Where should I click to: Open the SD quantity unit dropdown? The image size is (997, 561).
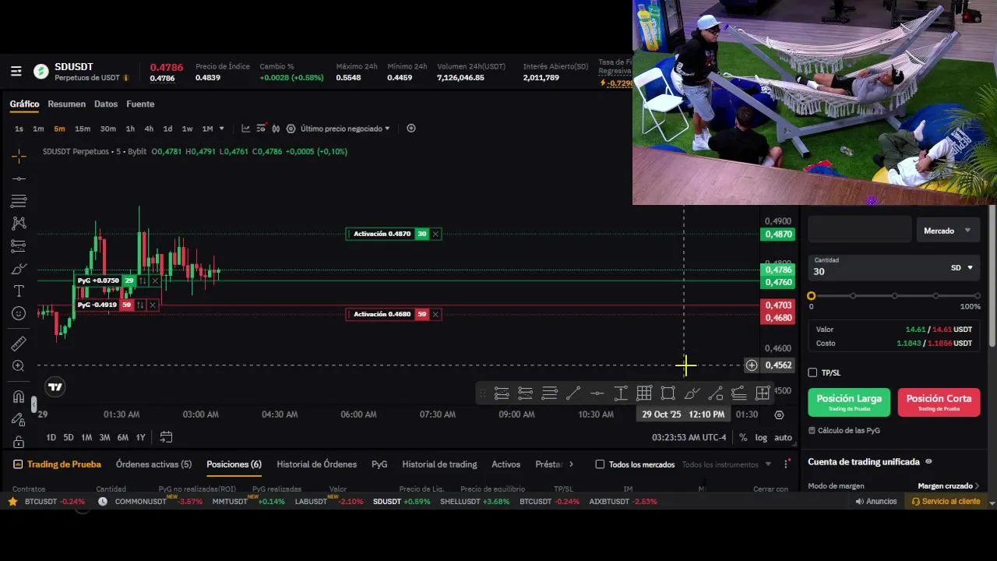pyautogui.click(x=962, y=267)
